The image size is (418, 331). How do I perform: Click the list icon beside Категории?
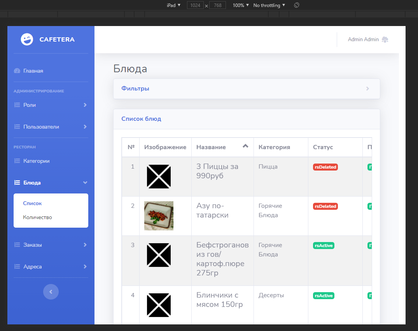pos(17,161)
